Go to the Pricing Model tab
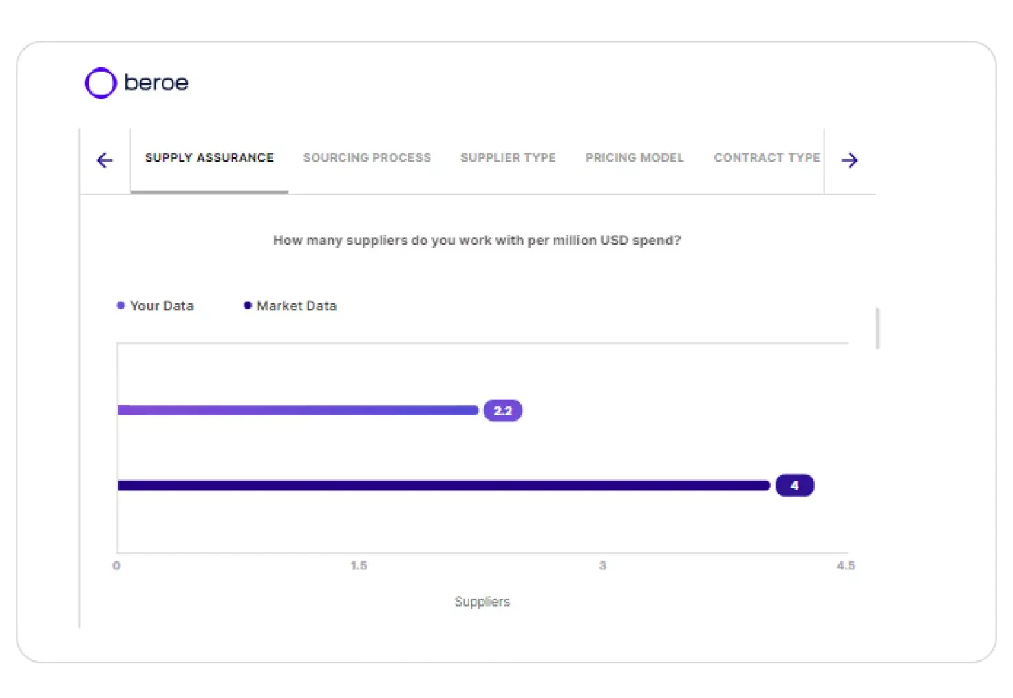 pyautogui.click(x=635, y=158)
